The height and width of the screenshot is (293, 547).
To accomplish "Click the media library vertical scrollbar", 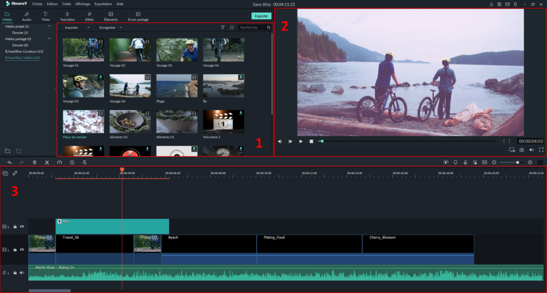I will click(272, 73).
